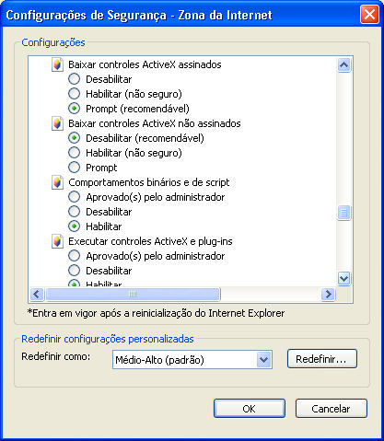Click the horizontal scrollbar thumb
This screenshot has width=384, height=441.
(x=133, y=295)
